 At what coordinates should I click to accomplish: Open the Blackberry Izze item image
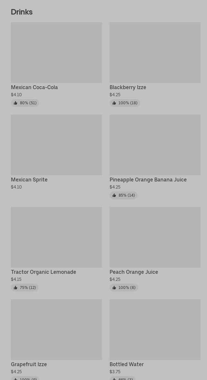(x=155, y=53)
